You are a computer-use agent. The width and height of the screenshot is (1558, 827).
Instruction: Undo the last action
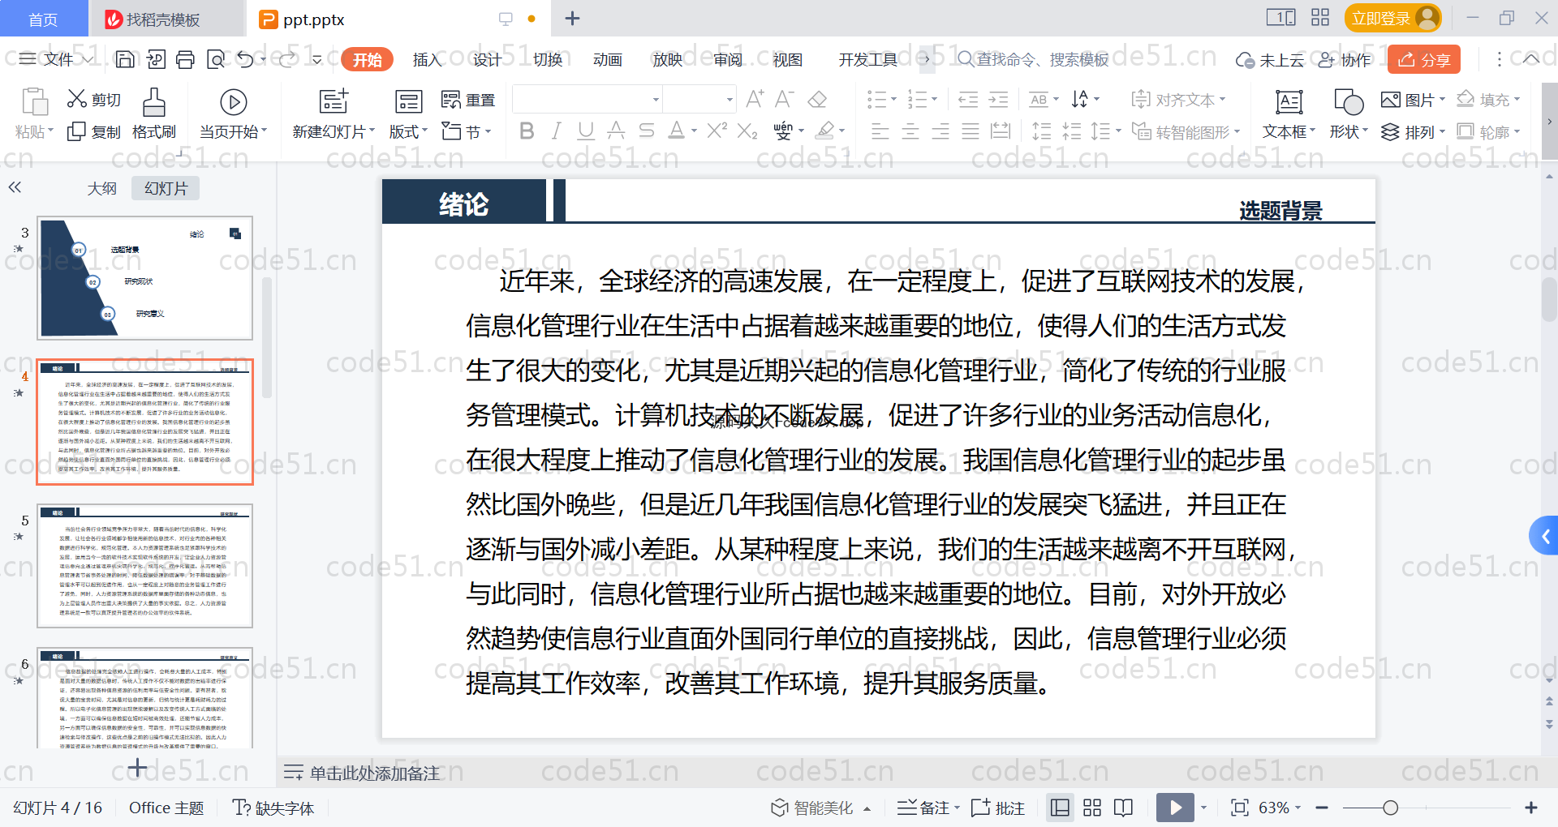click(x=245, y=59)
